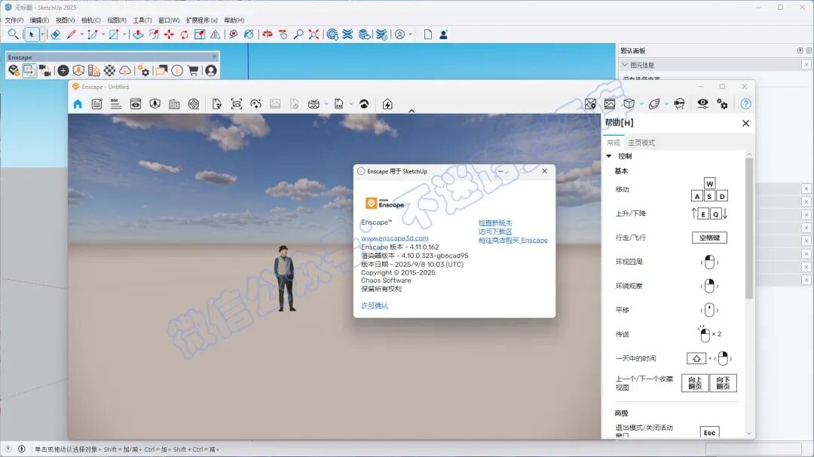This screenshot has height=457, width=814.
Task: Pick the red Pencil line tool
Action: coord(72,35)
